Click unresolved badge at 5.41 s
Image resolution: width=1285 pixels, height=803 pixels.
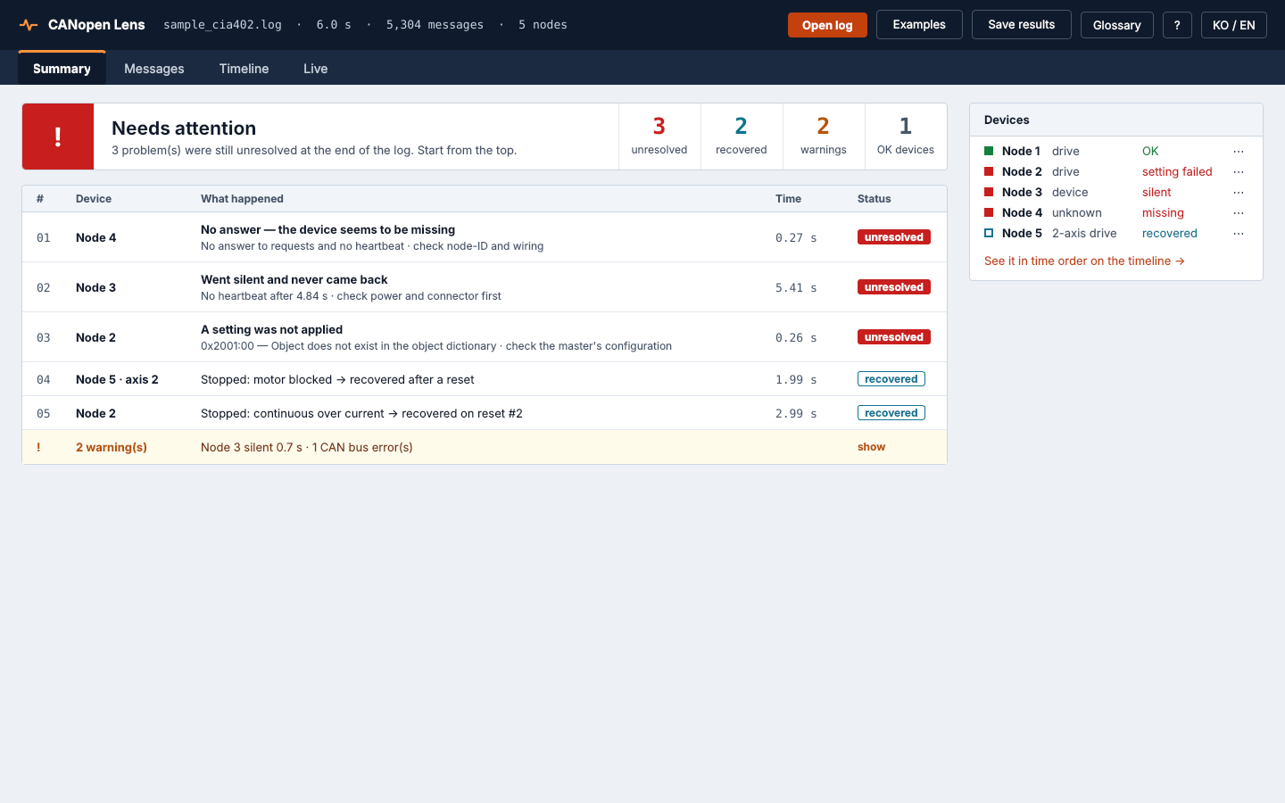(894, 287)
